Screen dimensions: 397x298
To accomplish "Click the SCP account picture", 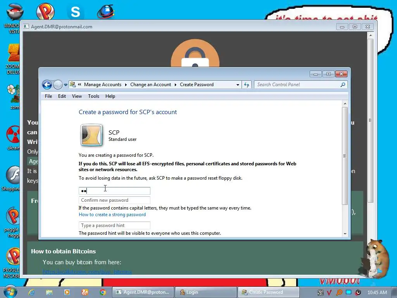I will point(91,135).
